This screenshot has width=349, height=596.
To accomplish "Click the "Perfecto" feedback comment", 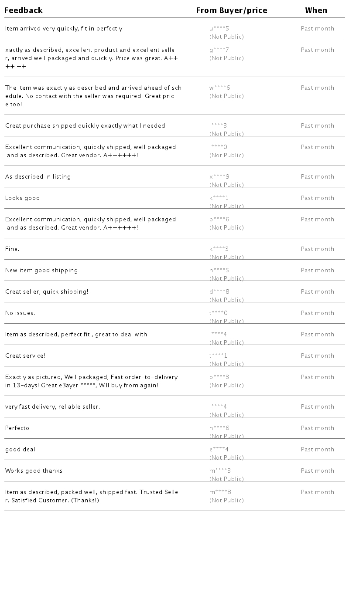I will point(17,428).
